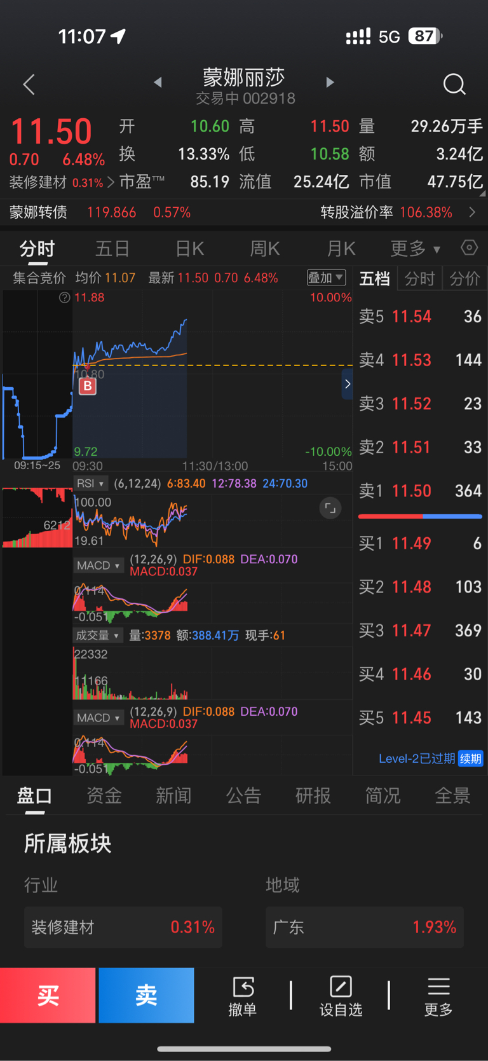Open the RSI indicator dropdown
The width and height of the screenshot is (488, 1061).
(90, 484)
